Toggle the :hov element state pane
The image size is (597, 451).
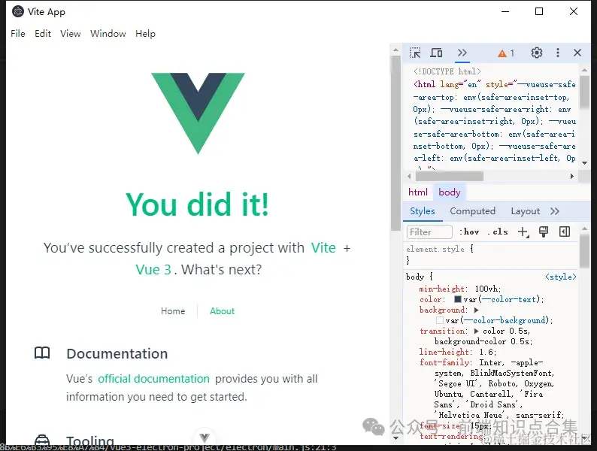[469, 232]
